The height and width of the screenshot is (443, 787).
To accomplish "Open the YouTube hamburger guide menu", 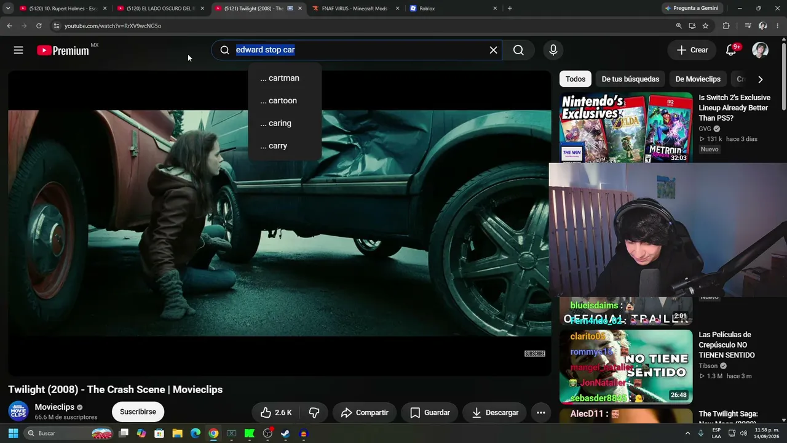I will 18,50.
